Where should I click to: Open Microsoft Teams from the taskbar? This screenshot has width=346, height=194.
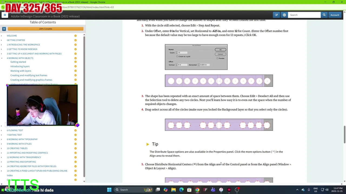point(213,190)
